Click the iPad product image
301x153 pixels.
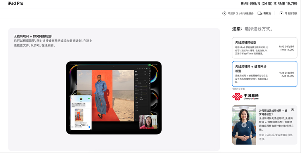pos(114,98)
